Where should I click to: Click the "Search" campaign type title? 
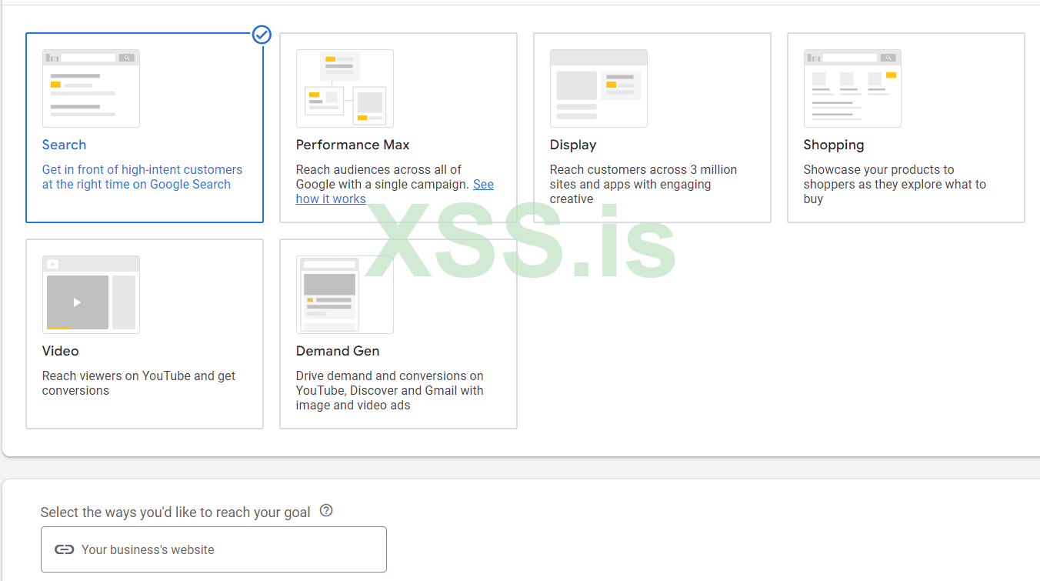pos(64,145)
